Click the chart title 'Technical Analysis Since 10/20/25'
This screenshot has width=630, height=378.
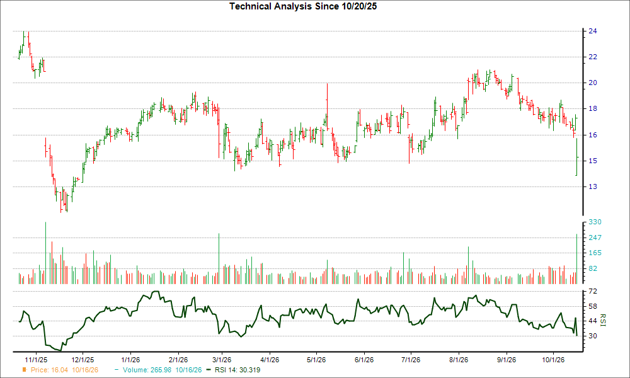(303, 6)
